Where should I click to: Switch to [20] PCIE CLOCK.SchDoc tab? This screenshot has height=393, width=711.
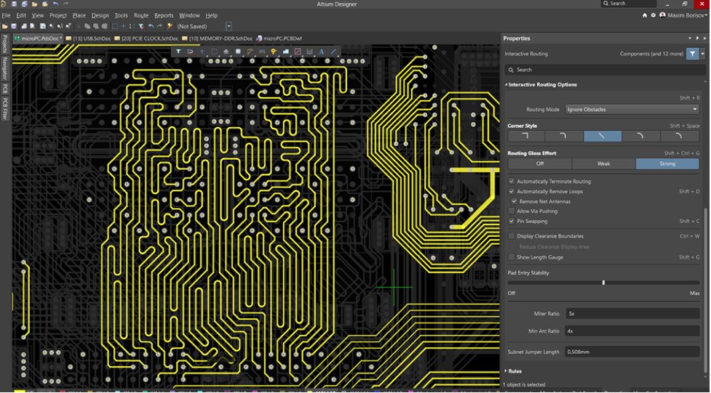[x=146, y=39]
